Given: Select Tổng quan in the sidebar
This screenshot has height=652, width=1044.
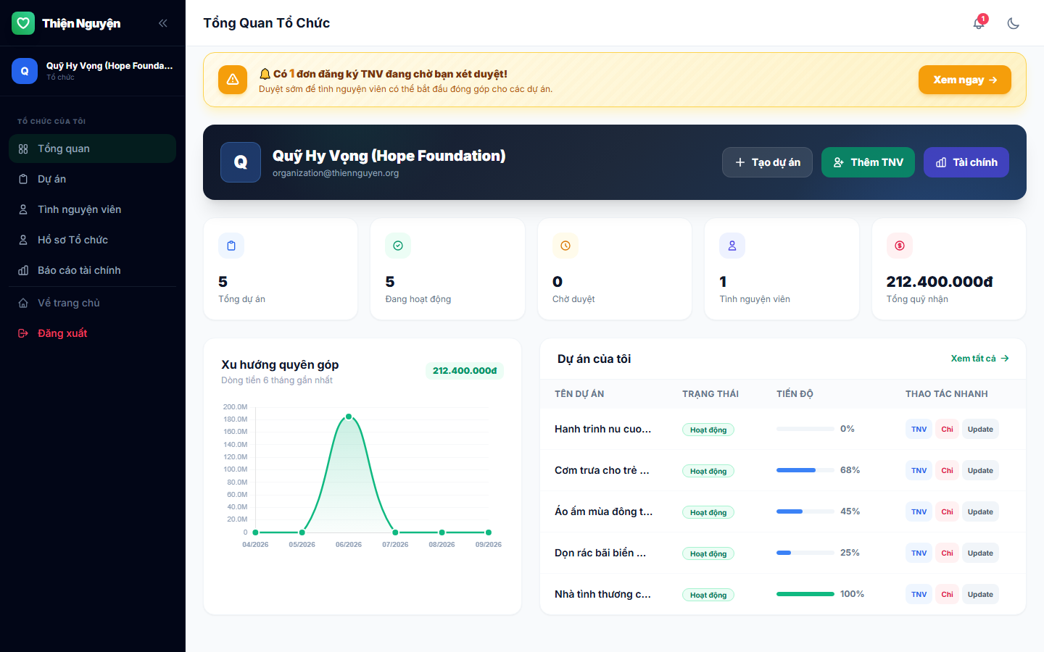Looking at the screenshot, I should (93, 149).
